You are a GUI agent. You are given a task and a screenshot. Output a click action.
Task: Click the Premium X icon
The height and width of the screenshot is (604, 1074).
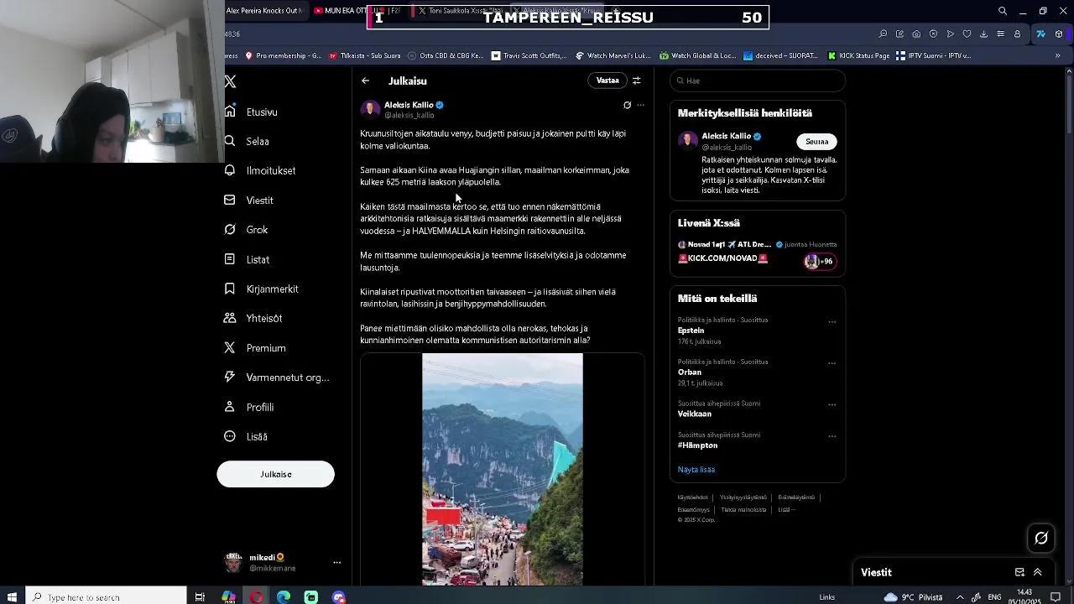(230, 347)
